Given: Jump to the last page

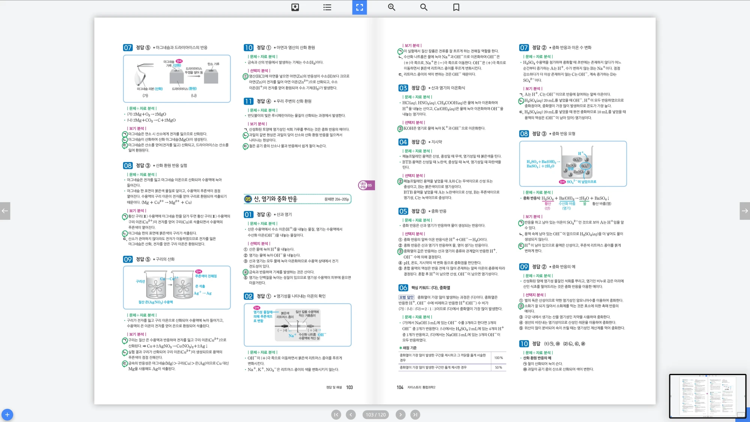Looking at the screenshot, I should point(415,414).
